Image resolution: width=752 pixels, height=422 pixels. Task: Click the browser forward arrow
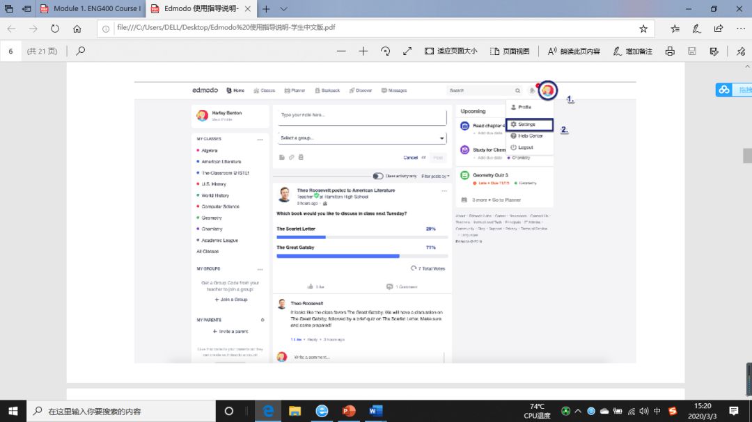[33, 29]
